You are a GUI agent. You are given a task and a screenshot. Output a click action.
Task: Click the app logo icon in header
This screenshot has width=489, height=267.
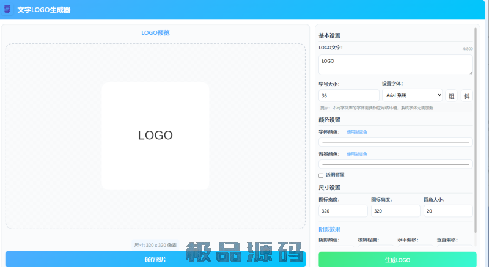pos(7,10)
